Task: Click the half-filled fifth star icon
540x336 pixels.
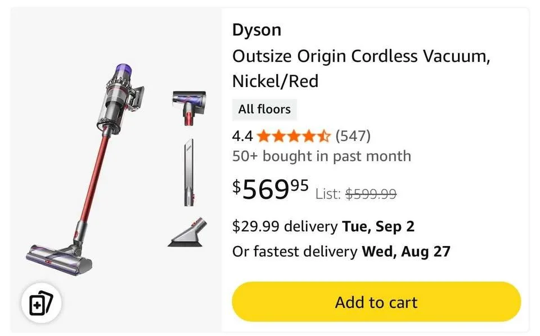Action: [322, 135]
